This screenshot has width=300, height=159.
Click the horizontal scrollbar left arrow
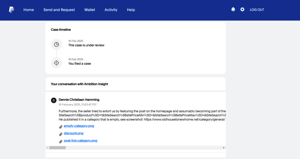47,148
